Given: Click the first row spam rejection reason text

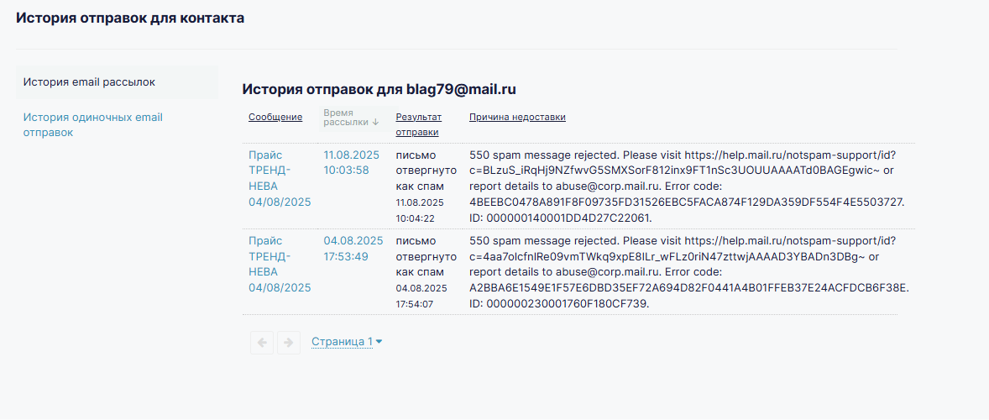Looking at the screenshot, I should pyautogui.click(x=687, y=186).
